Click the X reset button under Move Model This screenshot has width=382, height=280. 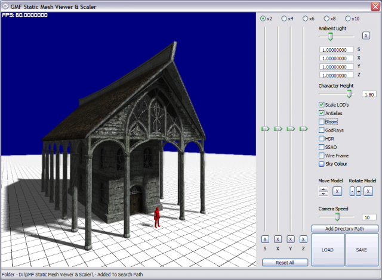pos(337,191)
